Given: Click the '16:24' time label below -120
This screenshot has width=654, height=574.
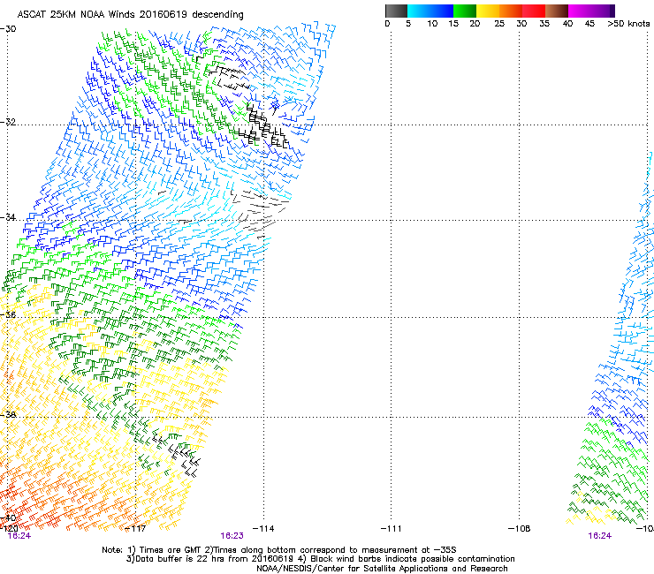Looking at the screenshot, I should [x=19, y=536].
